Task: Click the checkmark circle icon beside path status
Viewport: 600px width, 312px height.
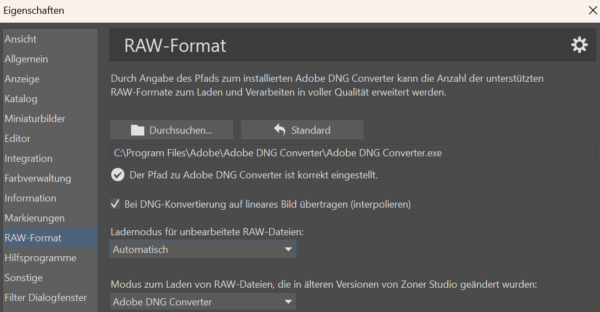Action: pos(117,175)
